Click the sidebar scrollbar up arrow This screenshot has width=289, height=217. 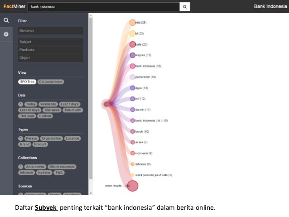(x=91, y=16)
